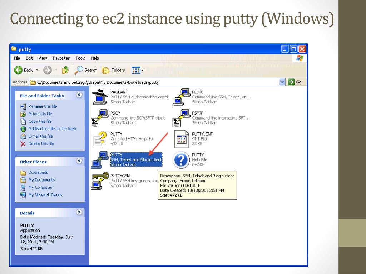Screen dimensions: 366x274
Task: Click Rename this file link
Action: coord(43,106)
